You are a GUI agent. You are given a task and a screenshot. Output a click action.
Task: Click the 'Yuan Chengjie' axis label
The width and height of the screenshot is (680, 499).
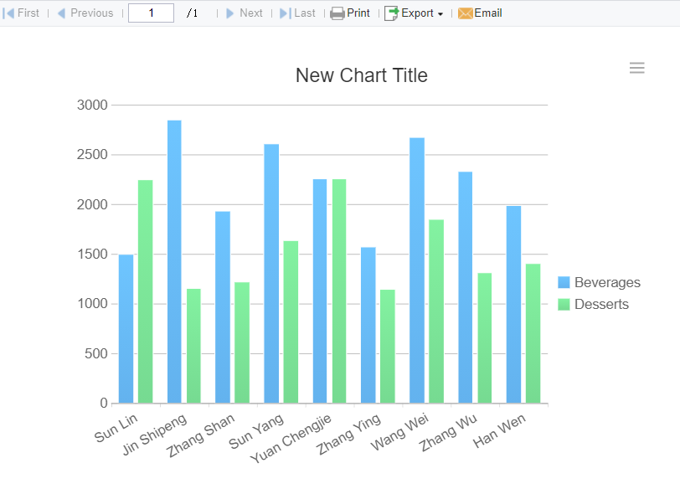click(291, 439)
